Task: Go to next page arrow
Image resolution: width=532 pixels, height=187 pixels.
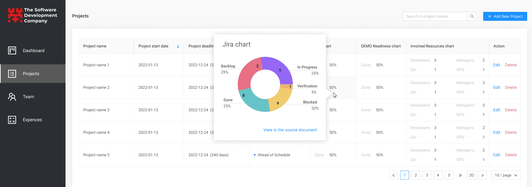Action: pos(482,175)
